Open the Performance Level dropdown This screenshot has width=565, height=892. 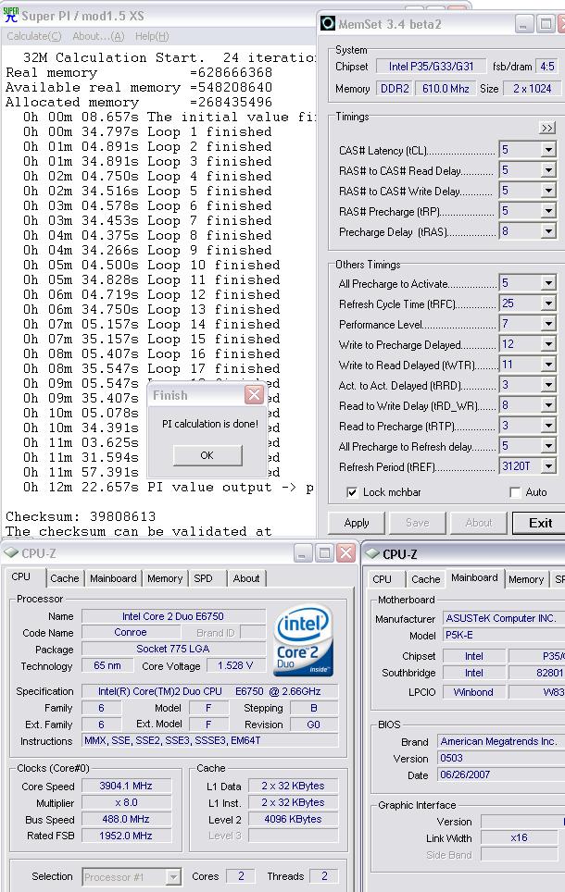pos(548,324)
